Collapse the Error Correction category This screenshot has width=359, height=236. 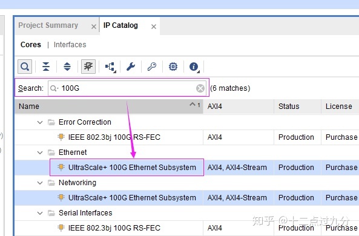(40, 122)
